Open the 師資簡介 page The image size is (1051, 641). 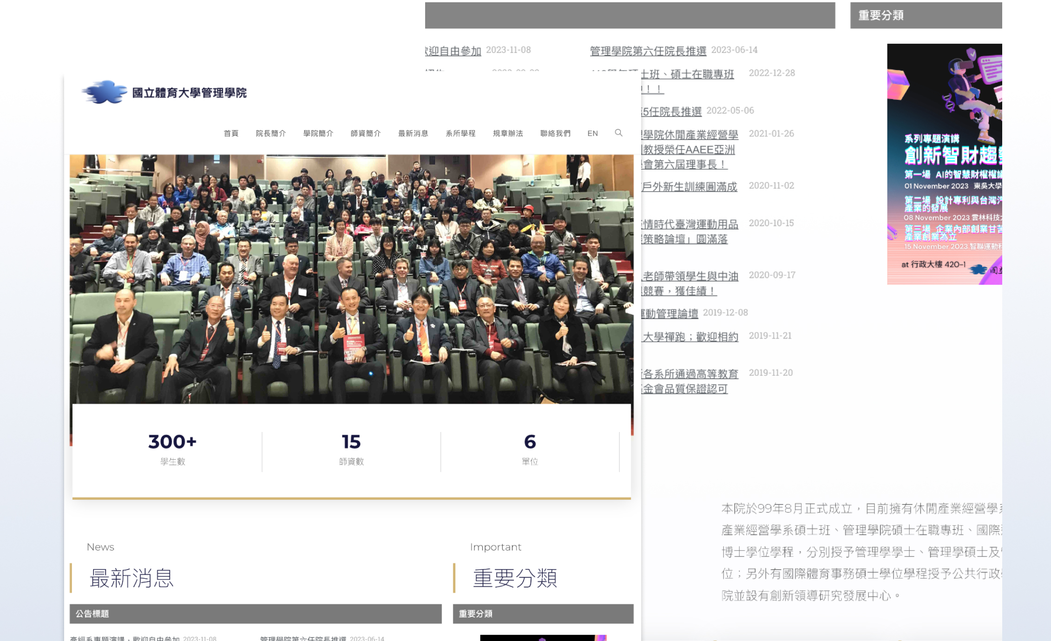[x=366, y=133]
